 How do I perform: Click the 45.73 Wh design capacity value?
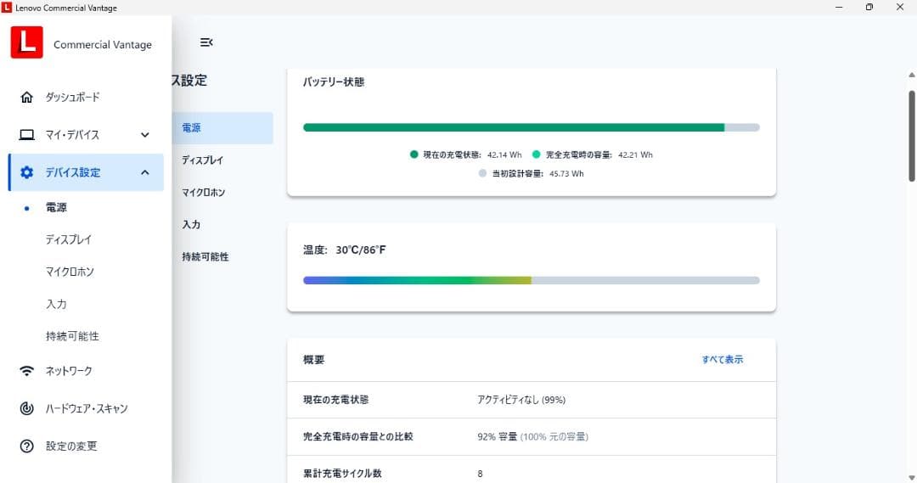pyautogui.click(x=566, y=174)
